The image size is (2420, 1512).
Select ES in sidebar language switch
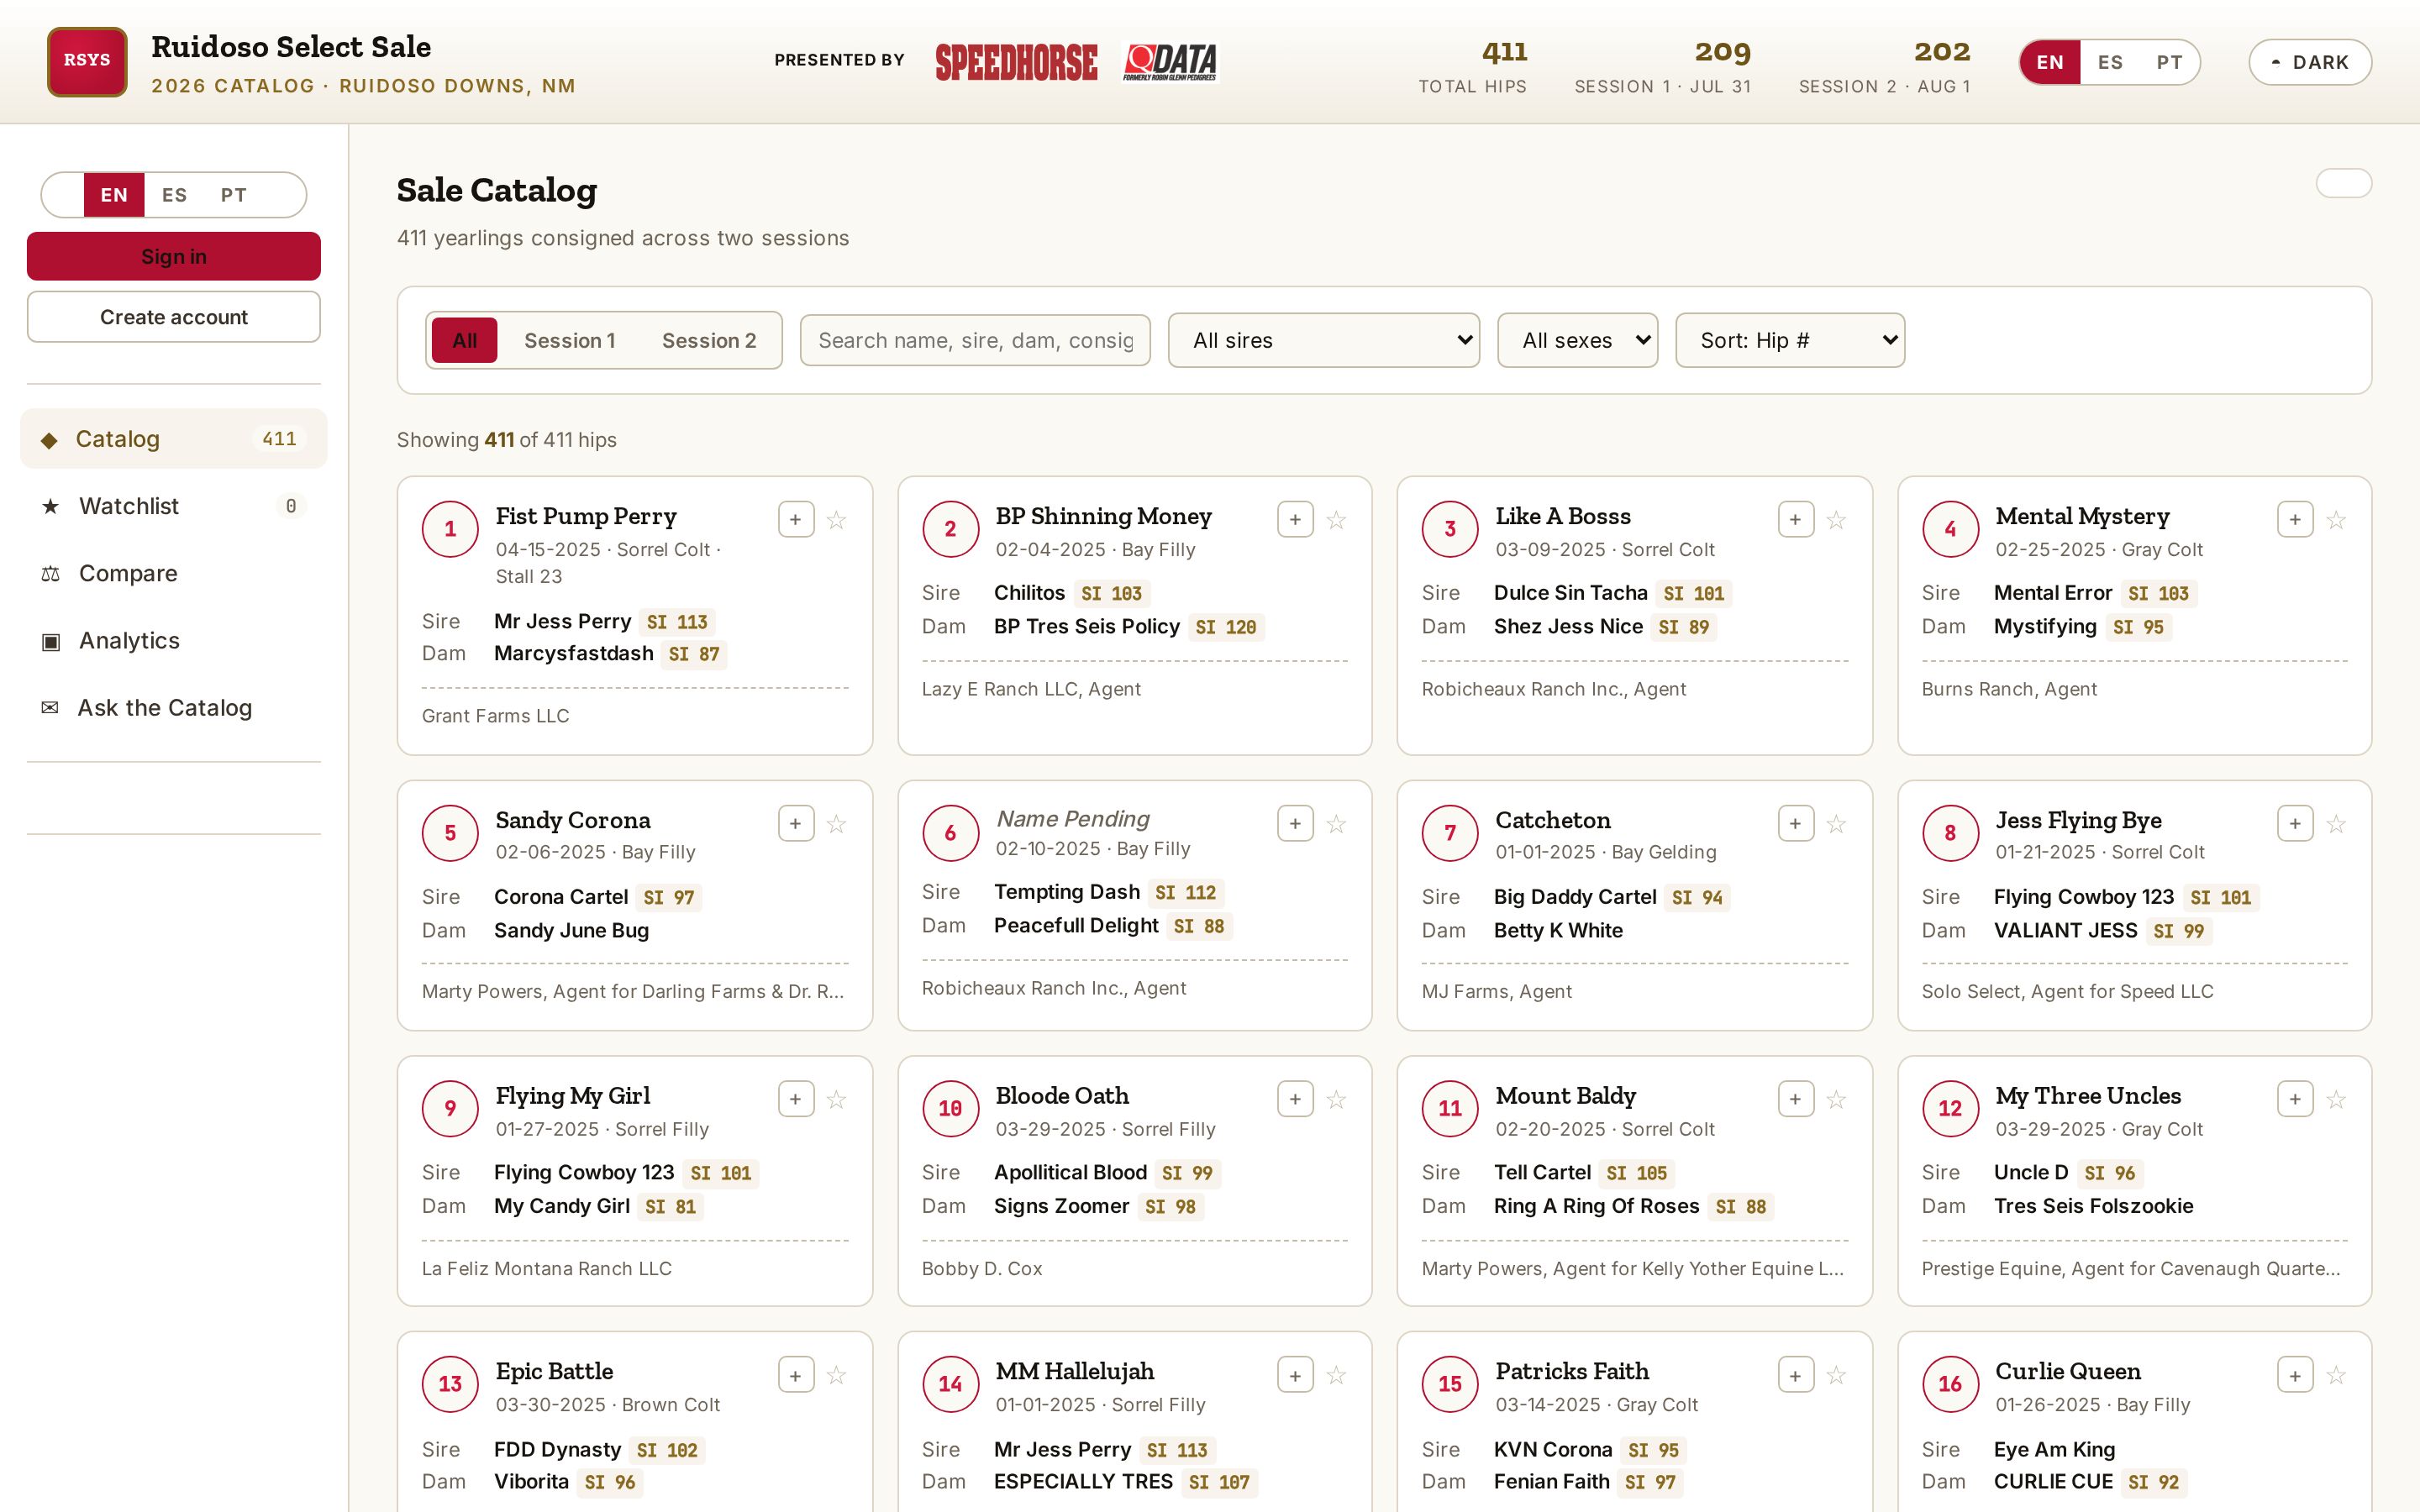(174, 195)
